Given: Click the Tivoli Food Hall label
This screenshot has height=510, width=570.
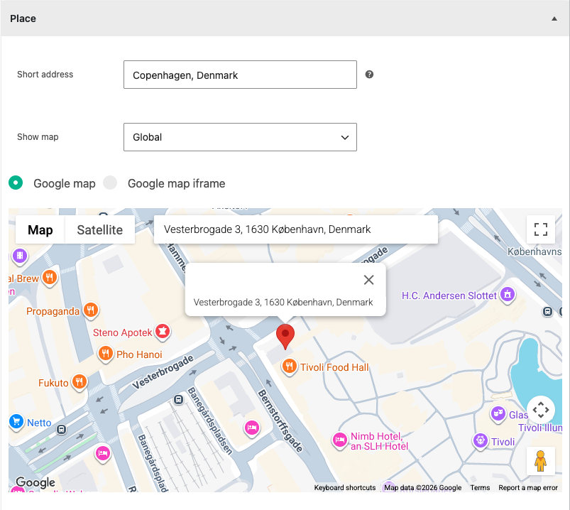Looking at the screenshot, I should point(334,367).
